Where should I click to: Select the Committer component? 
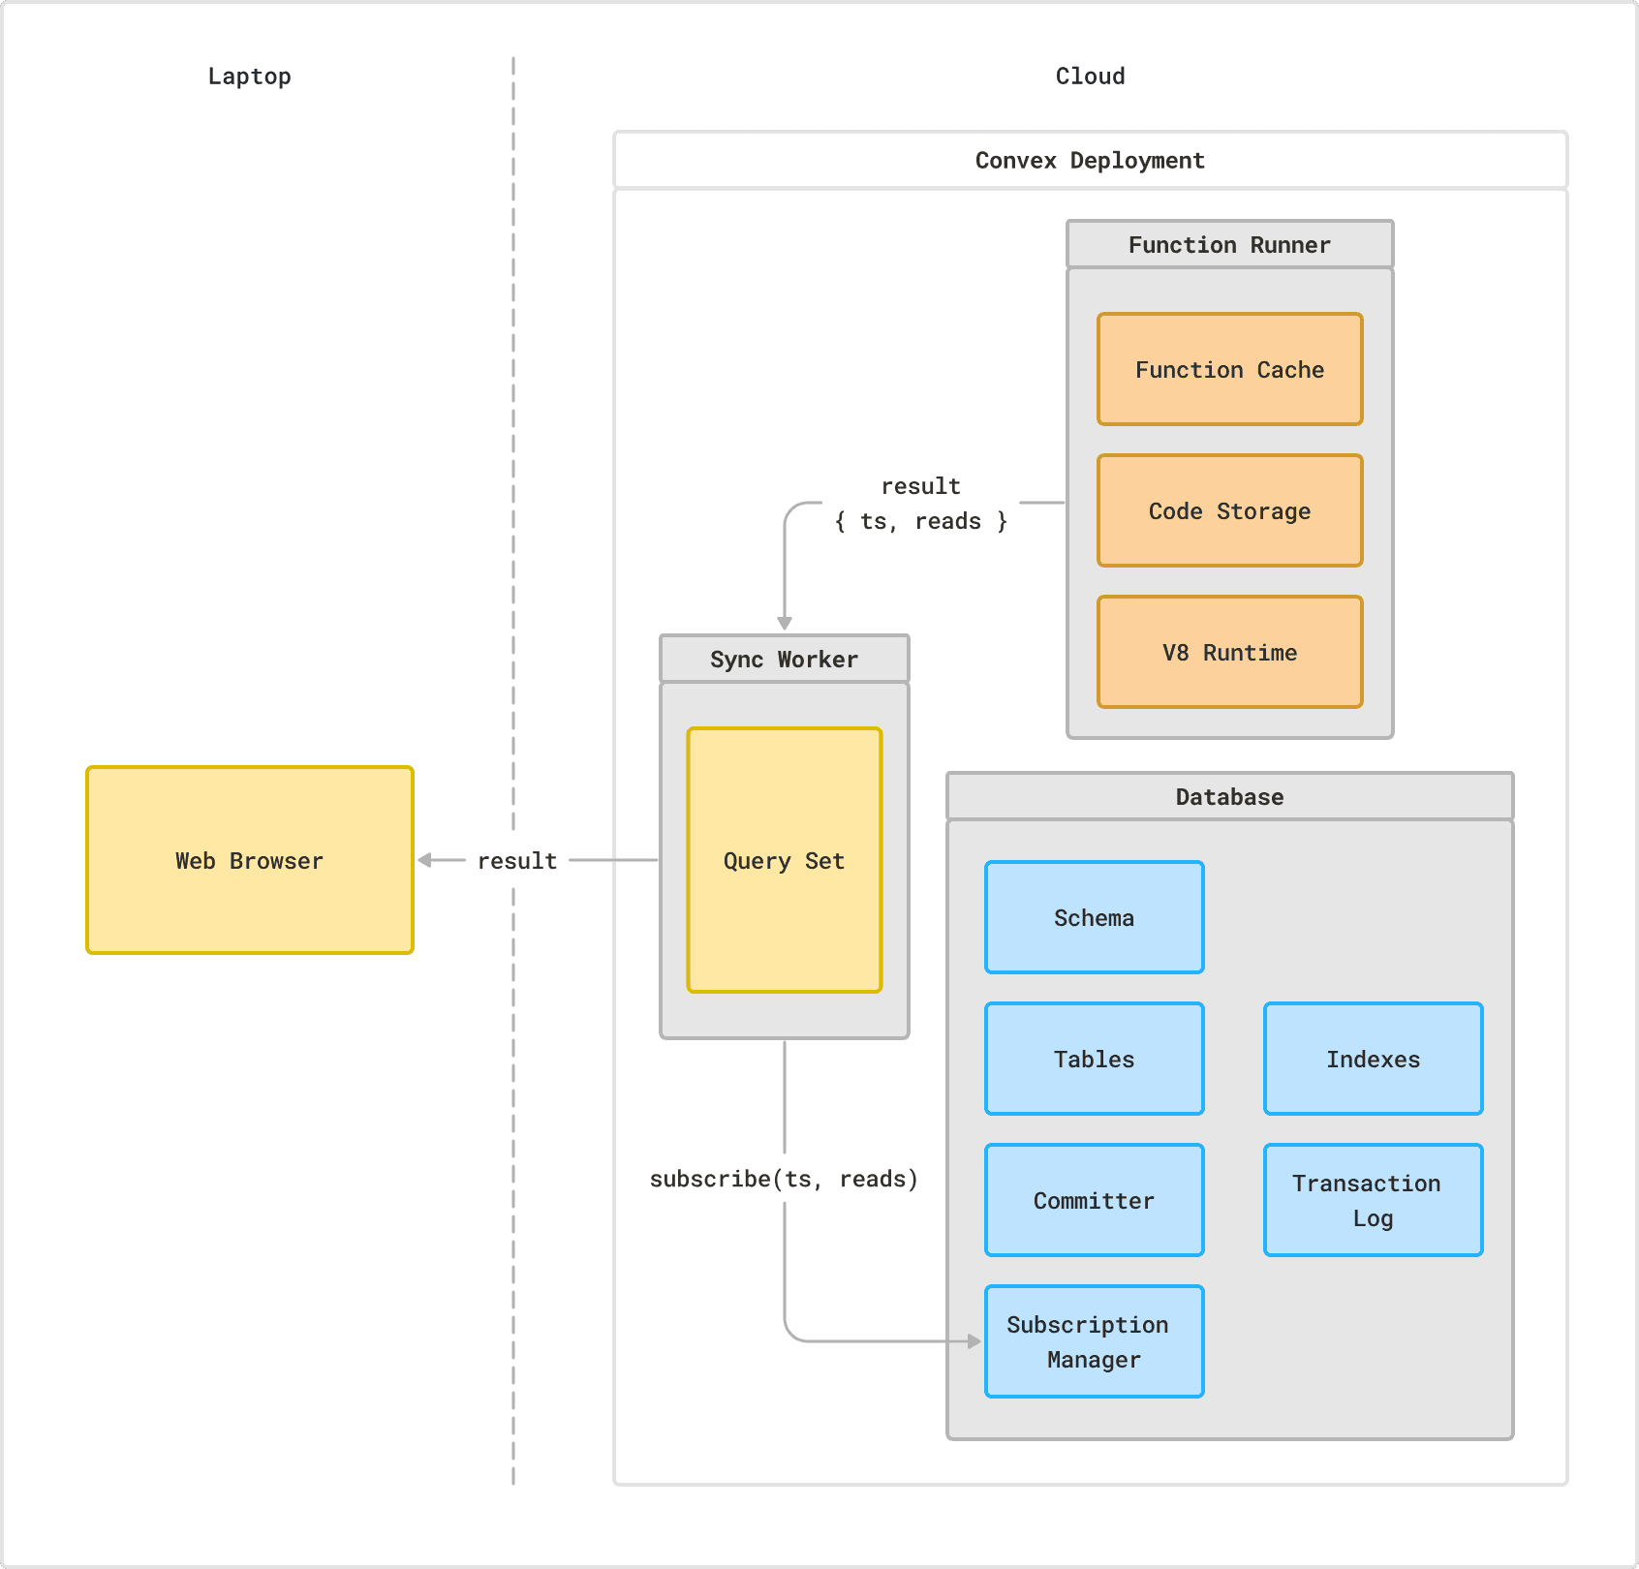coord(1093,1199)
